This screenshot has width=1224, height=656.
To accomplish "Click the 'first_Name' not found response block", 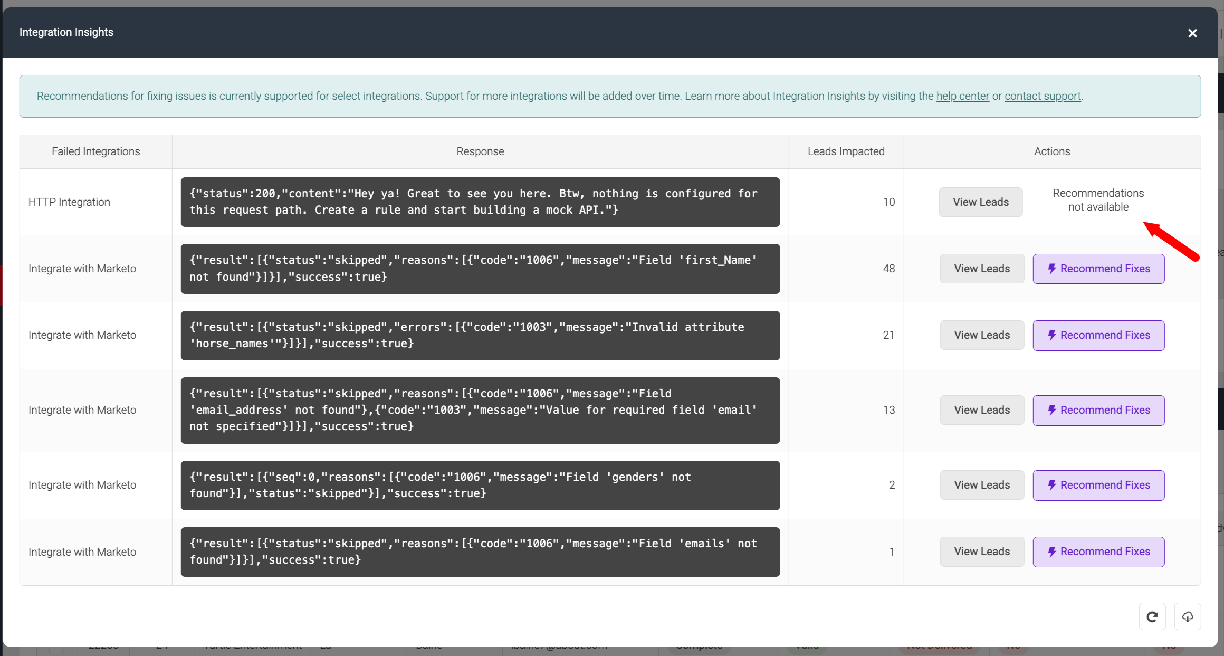I will (480, 269).
